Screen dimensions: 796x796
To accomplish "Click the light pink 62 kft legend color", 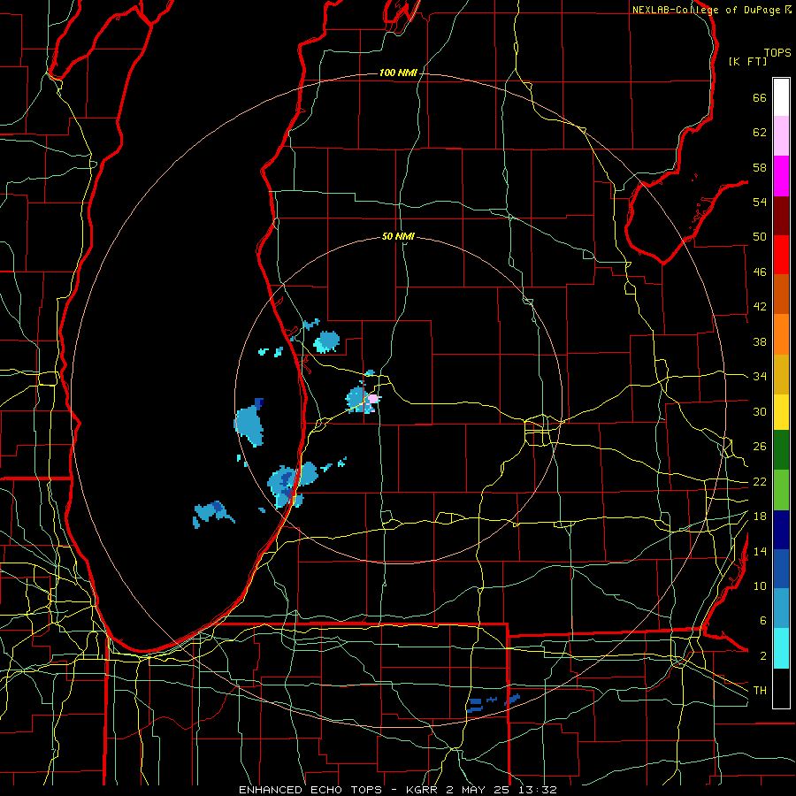I will (781, 136).
